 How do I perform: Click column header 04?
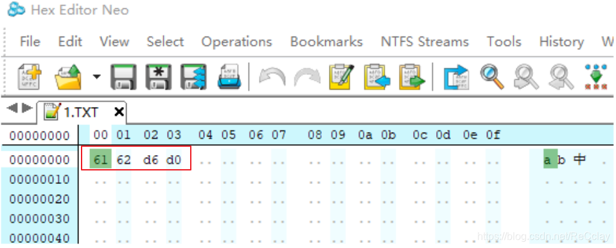coord(205,136)
